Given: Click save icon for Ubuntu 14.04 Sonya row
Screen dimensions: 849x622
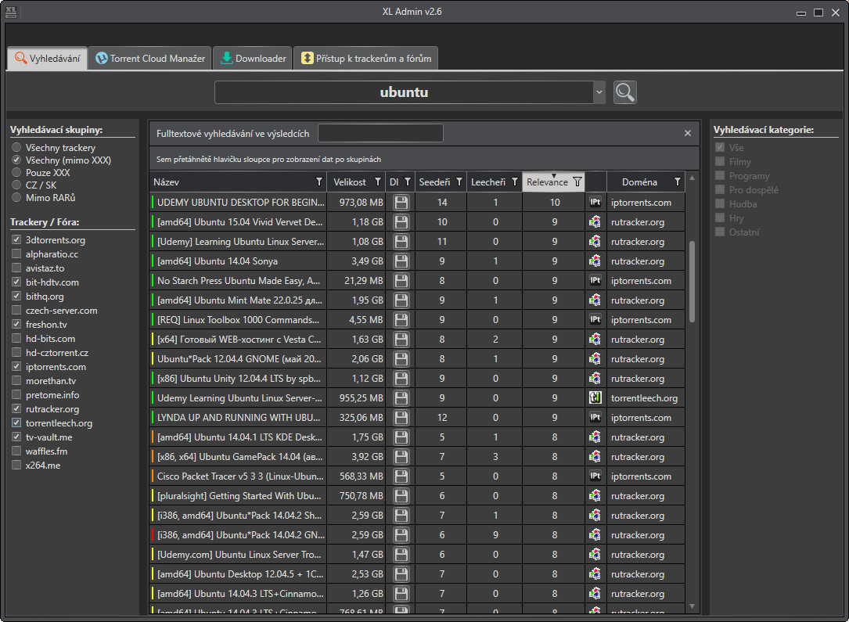Looking at the screenshot, I should [x=401, y=261].
